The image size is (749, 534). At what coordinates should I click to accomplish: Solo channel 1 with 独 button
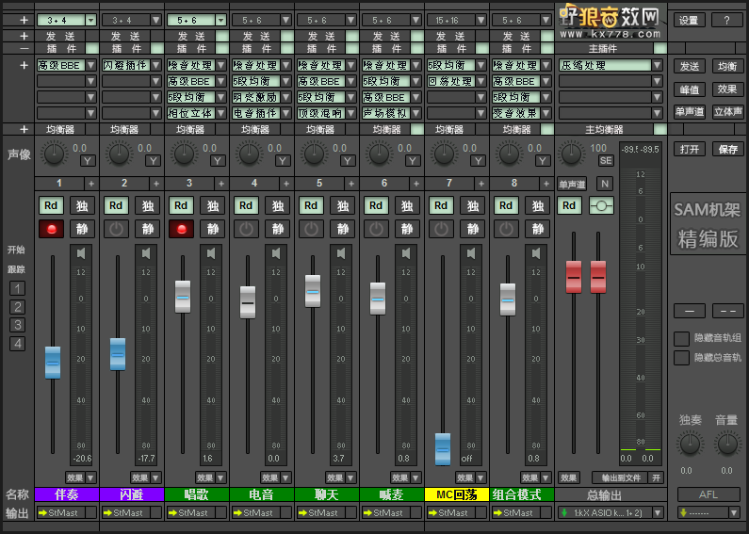tap(82, 206)
